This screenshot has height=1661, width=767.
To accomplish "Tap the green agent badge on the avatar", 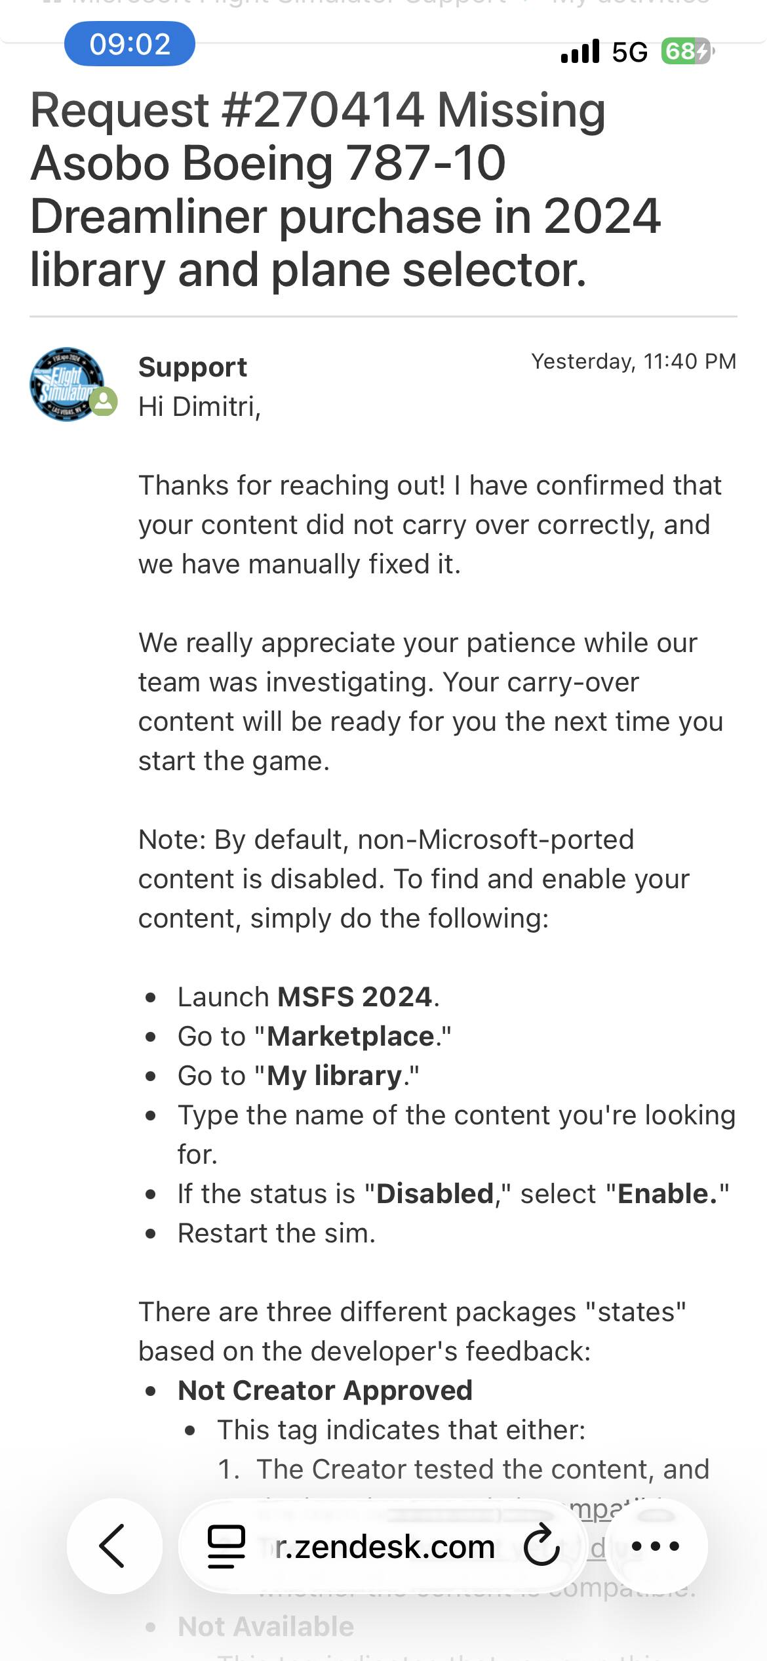I will 104,401.
